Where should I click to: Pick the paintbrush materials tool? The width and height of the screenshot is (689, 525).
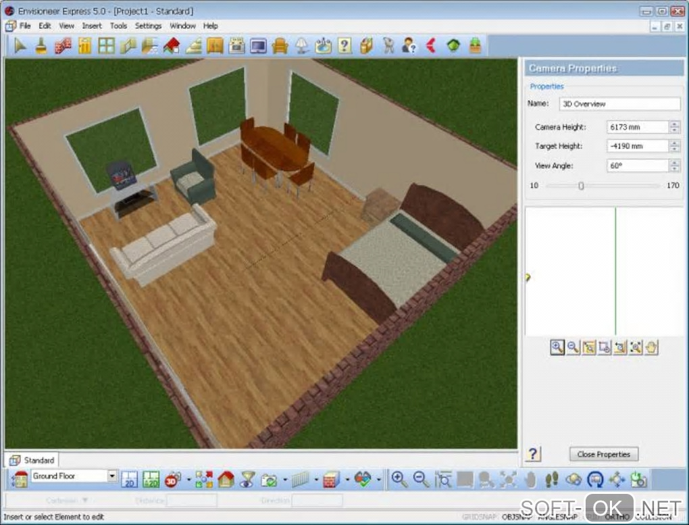point(41,45)
